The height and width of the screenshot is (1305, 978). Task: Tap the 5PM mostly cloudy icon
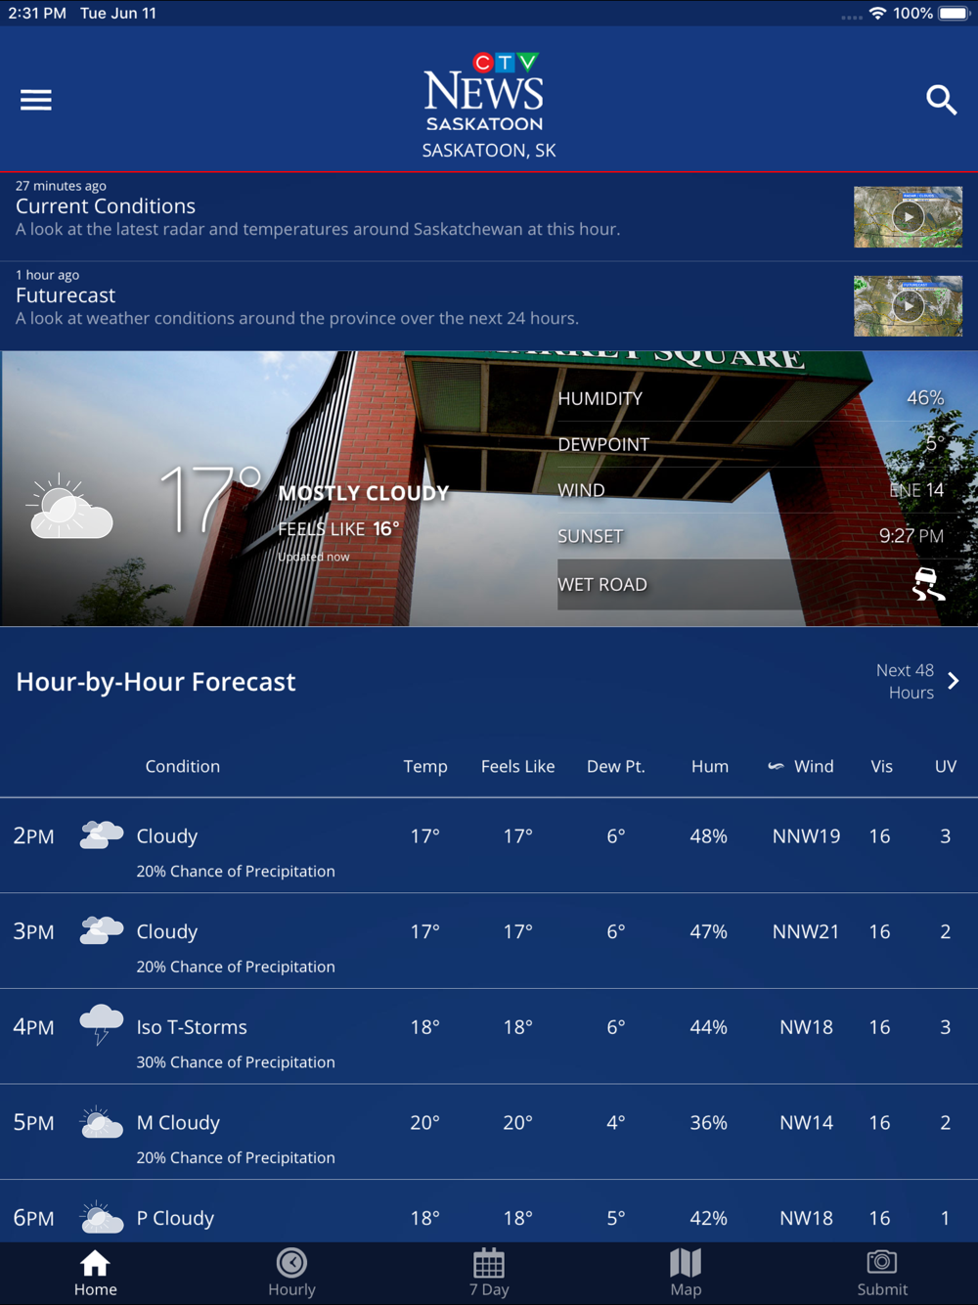(x=101, y=1122)
